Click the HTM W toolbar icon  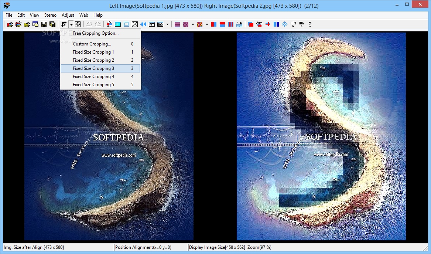point(293,24)
